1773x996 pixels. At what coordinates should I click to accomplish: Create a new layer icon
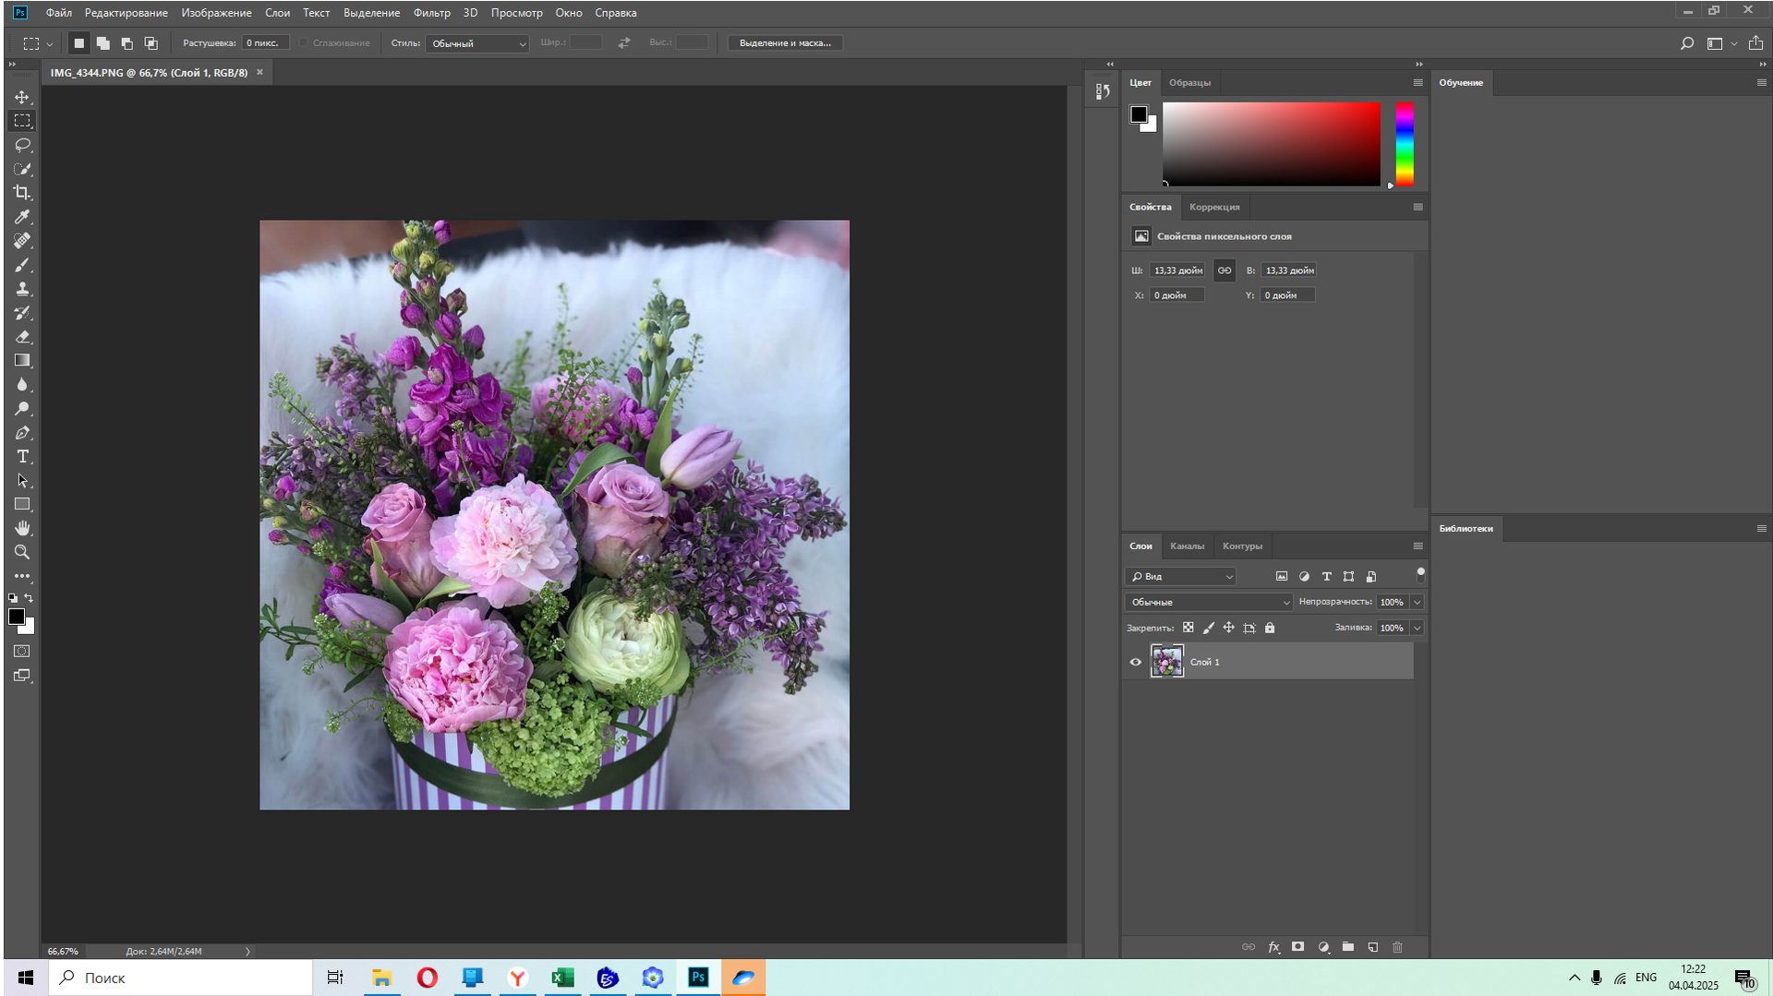point(1373,947)
